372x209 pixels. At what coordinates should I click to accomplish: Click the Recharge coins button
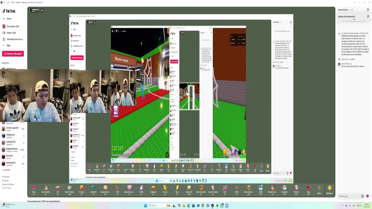330,189
